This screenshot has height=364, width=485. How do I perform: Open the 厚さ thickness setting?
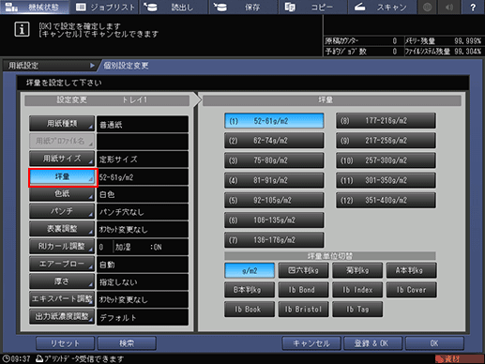pyautogui.click(x=62, y=281)
